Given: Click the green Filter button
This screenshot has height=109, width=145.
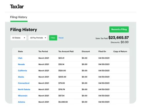Looking at the screenshot, I should tap(53, 38).
